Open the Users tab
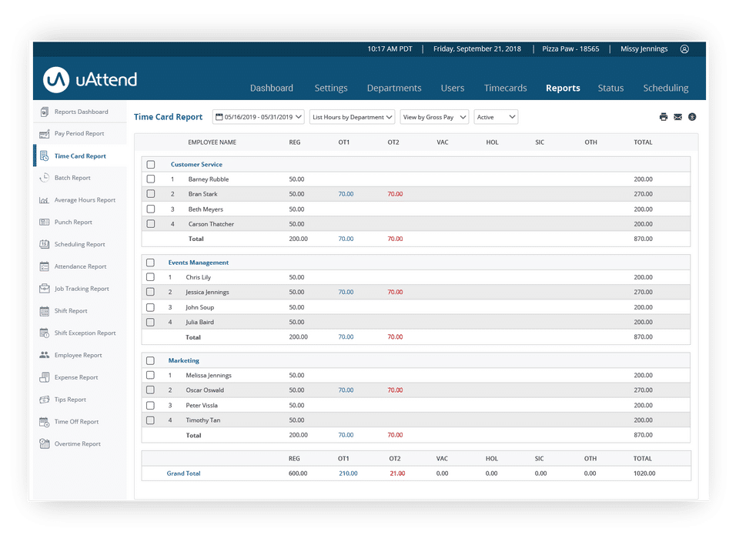Screen dimensions: 739x542 (x=453, y=88)
